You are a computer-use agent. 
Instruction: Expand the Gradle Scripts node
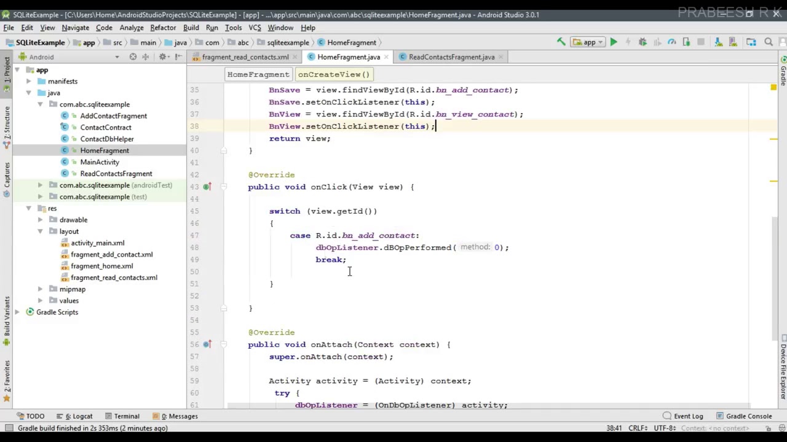[17, 312]
